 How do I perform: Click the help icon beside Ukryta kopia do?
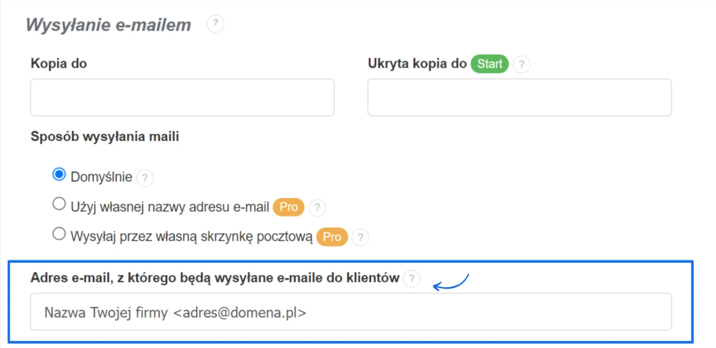pyautogui.click(x=521, y=65)
